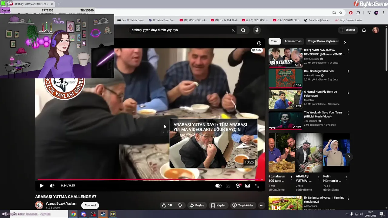
Task: Open video settings gear
Action: [x=238, y=186]
